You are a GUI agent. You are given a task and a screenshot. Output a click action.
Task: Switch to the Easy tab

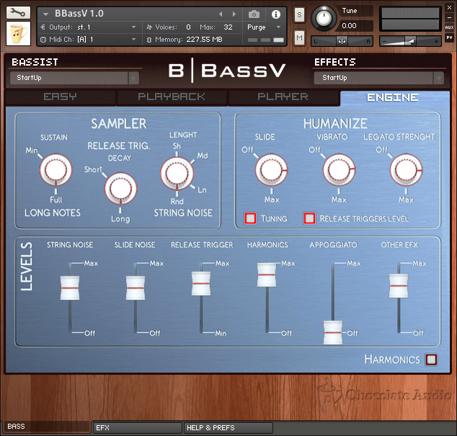[61, 97]
